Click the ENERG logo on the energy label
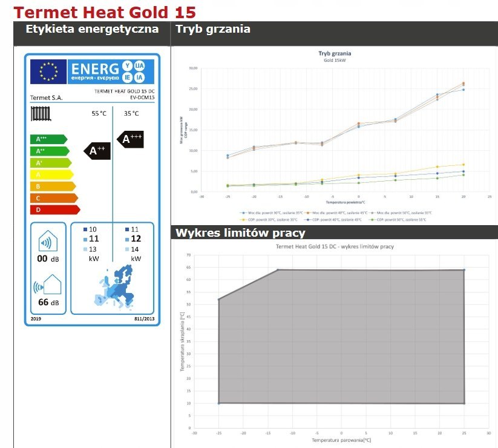The height and width of the screenshot is (448, 498). 111,71
